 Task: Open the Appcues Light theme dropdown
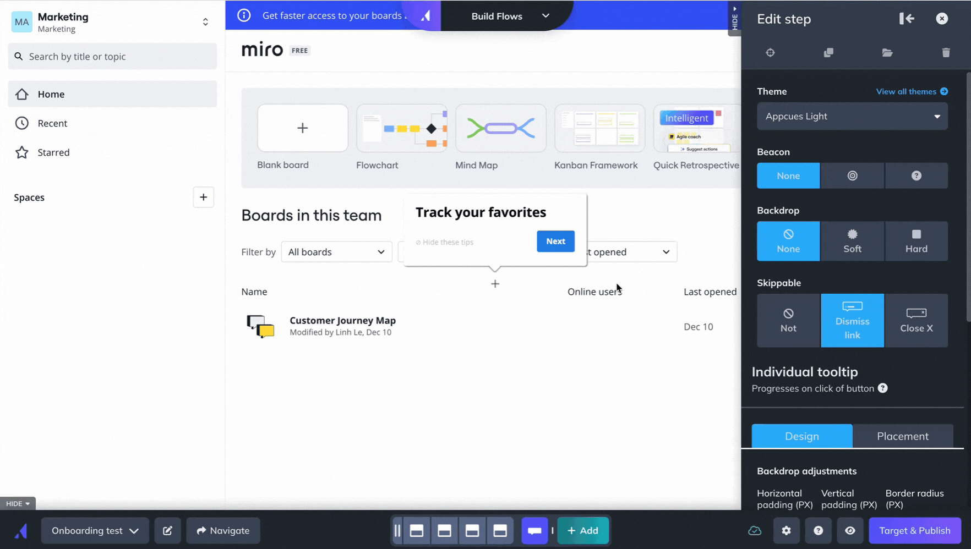[x=852, y=116]
